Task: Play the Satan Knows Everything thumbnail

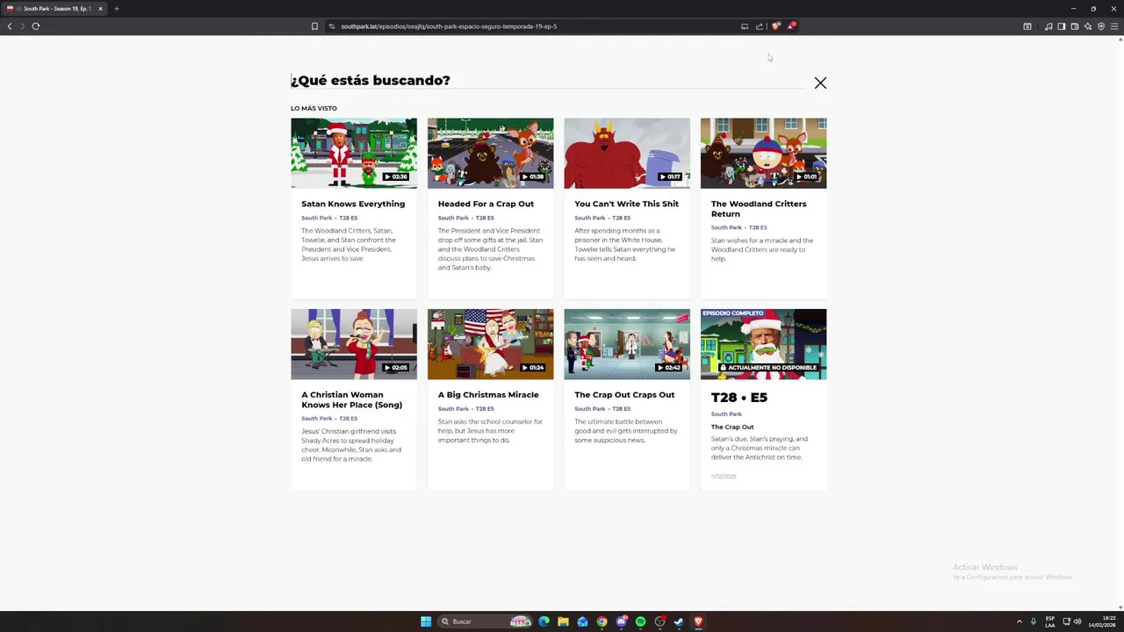Action: click(354, 153)
